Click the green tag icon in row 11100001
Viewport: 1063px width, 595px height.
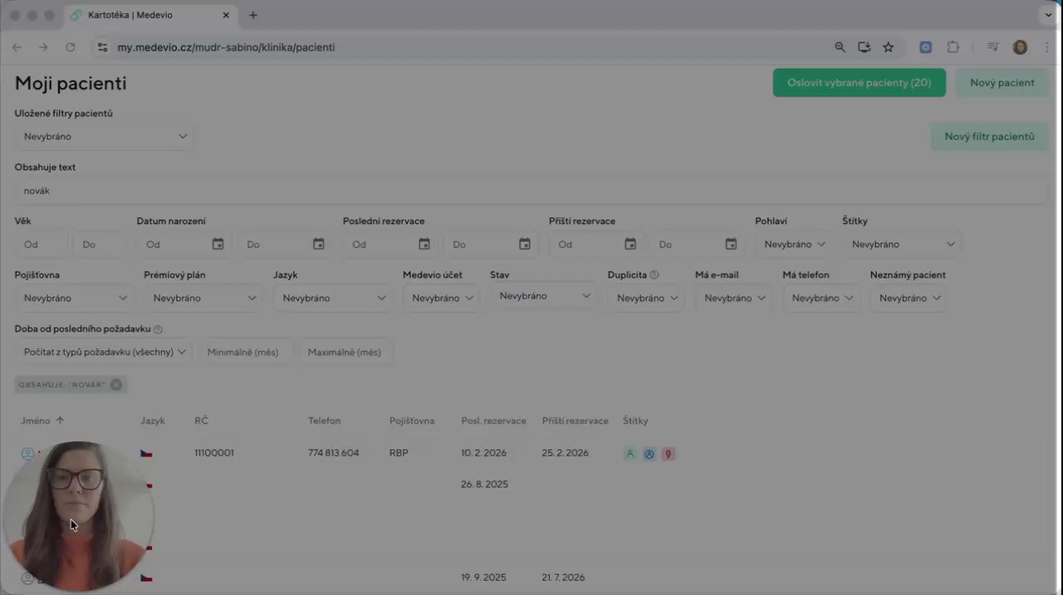coord(630,454)
